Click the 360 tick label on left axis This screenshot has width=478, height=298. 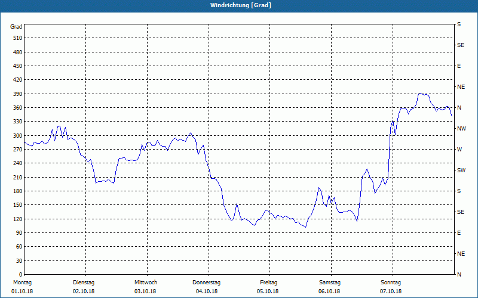point(16,108)
